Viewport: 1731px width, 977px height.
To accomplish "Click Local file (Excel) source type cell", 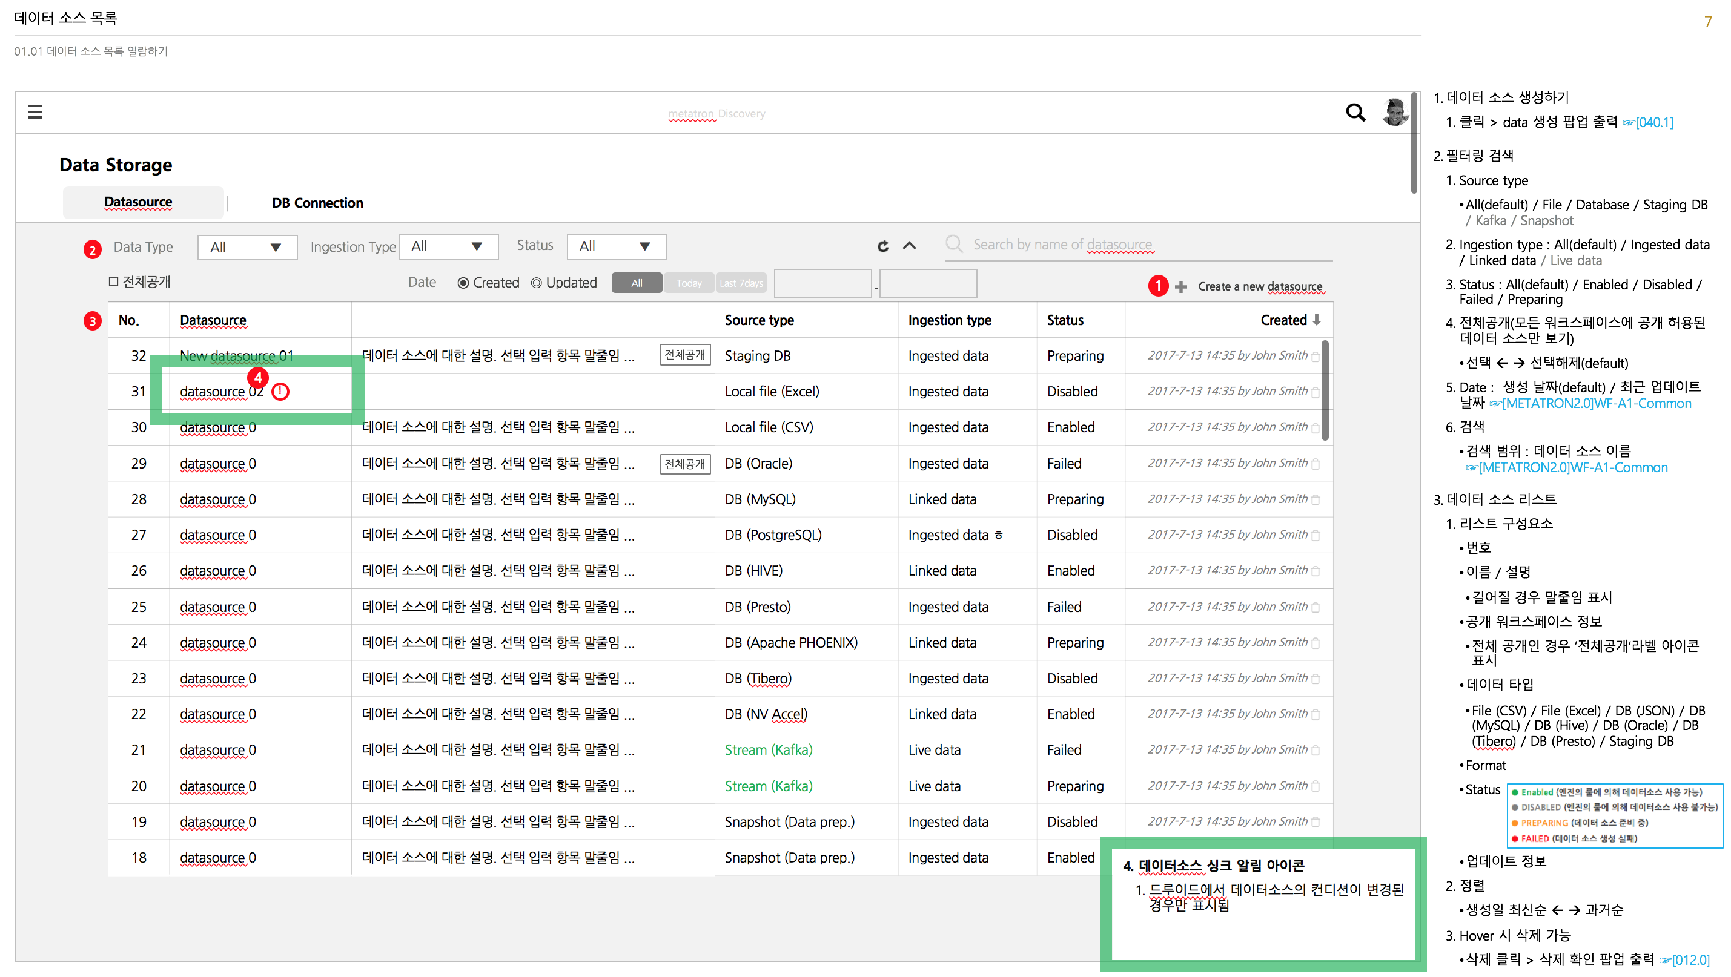I will click(772, 392).
